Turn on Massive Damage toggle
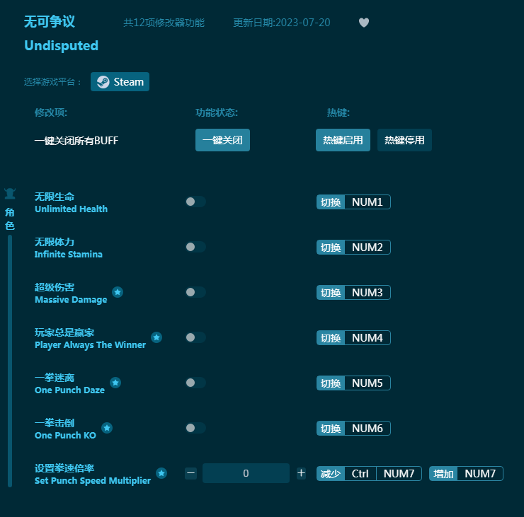 (x=195, y=292)
